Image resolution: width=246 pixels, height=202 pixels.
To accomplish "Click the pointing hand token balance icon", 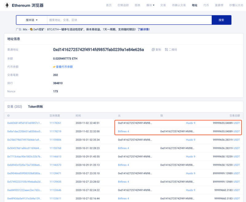I will click(54, 67).
